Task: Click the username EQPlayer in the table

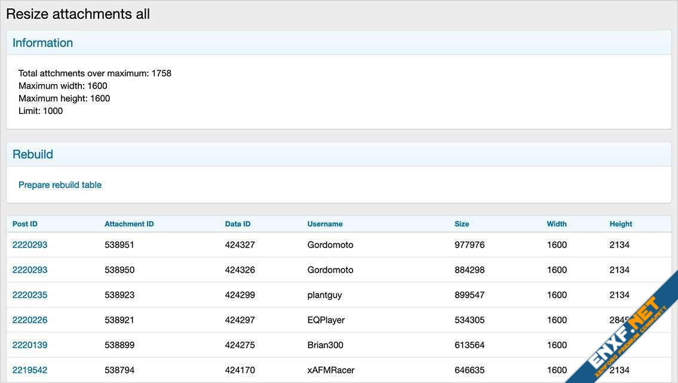Action: point(326,320)
